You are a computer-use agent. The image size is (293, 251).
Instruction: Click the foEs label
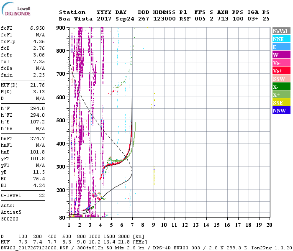[7, 68]
